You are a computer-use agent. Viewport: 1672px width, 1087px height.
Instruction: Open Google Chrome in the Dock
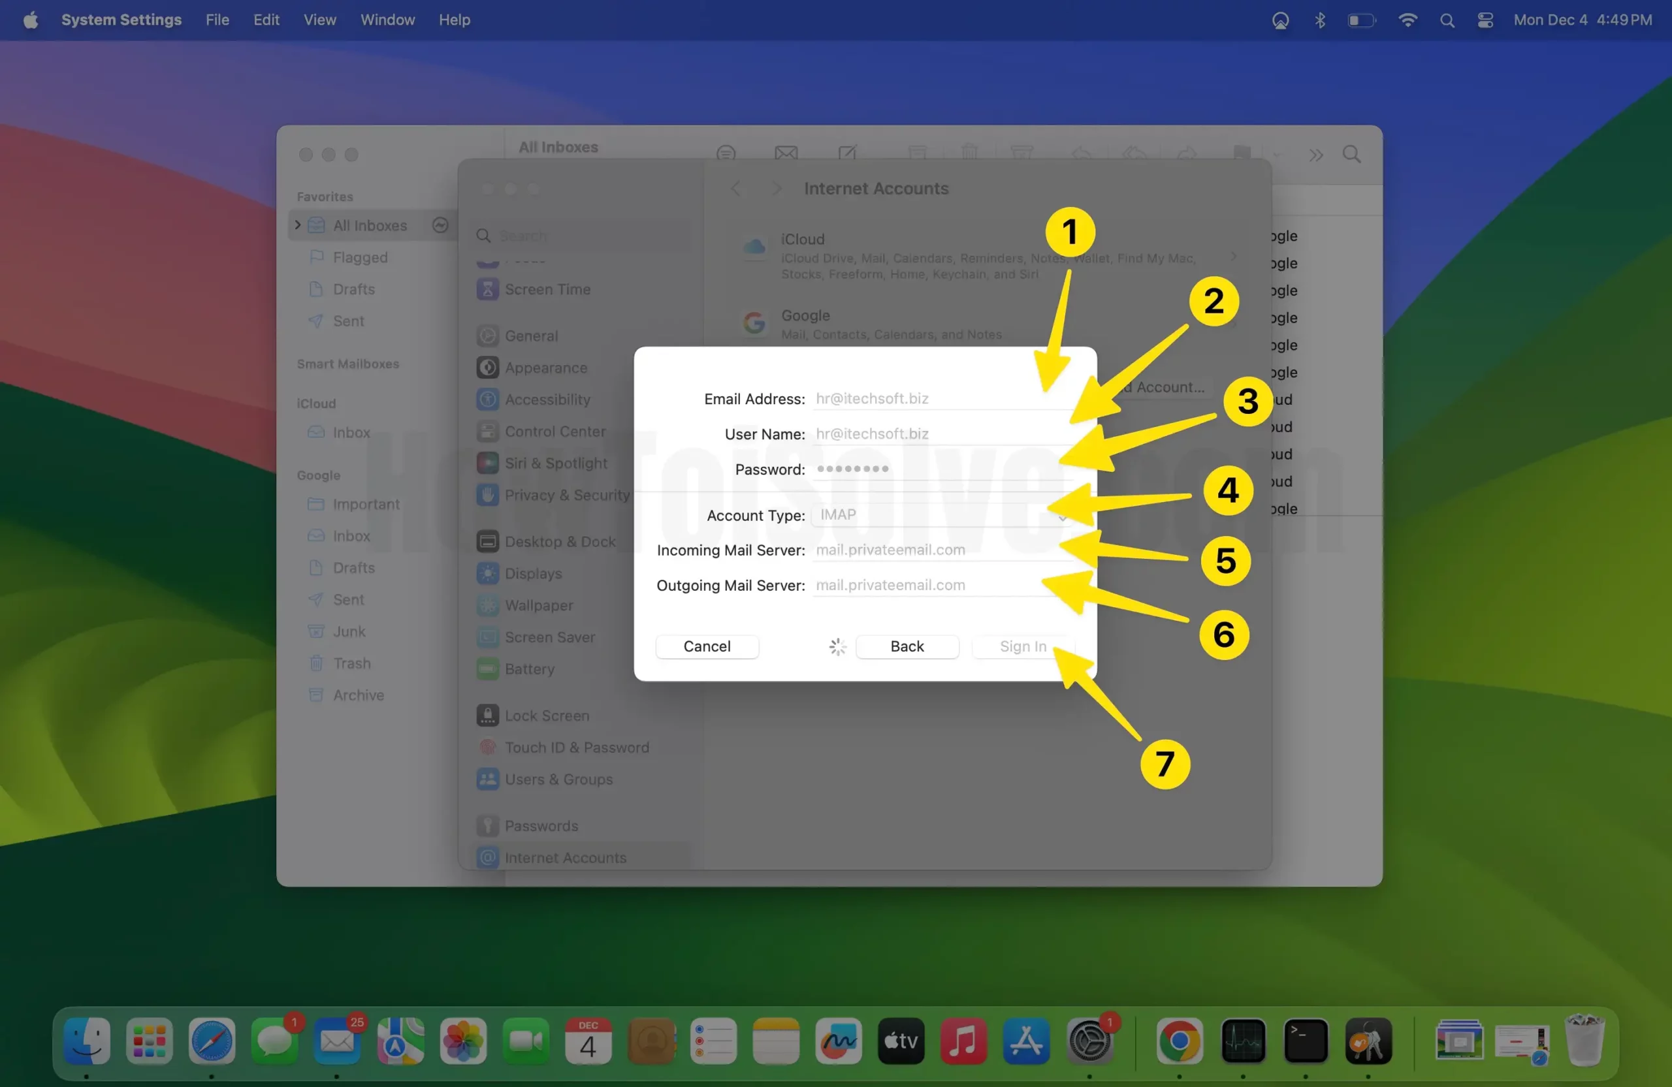pos(1180,1040)
